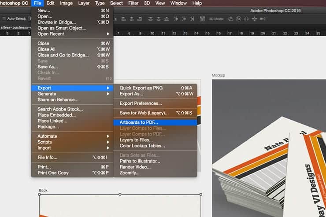Choose Close All
Image resolution: width=326 pixels, height=217 pixels.
(x=72, y=49)
